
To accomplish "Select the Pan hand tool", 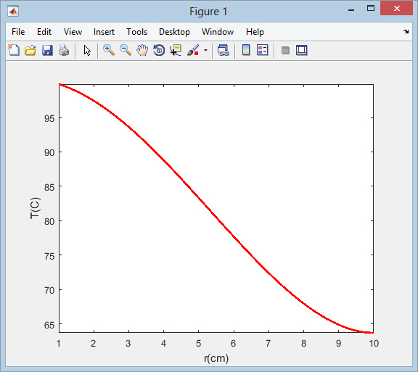I will (x=142, y=50).
